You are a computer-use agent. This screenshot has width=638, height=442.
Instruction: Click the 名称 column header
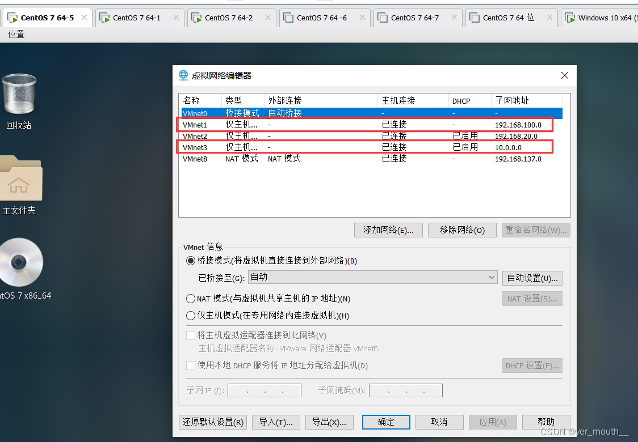[x=202, y=101]
